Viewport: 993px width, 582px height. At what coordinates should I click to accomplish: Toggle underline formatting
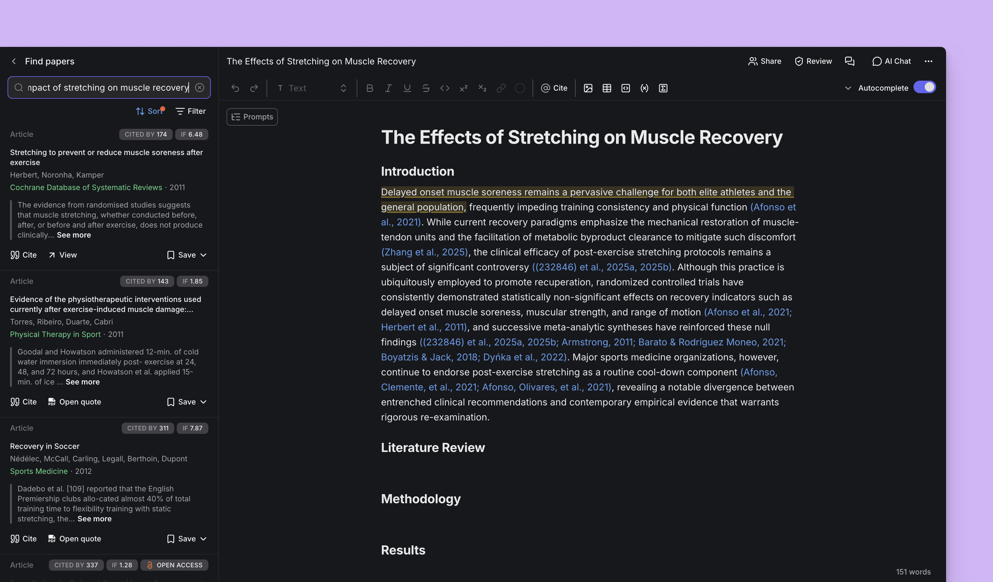[x=407, y=88]
